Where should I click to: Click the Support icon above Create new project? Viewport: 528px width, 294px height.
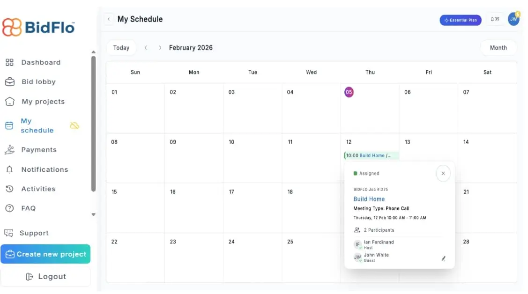pos(9,233)
